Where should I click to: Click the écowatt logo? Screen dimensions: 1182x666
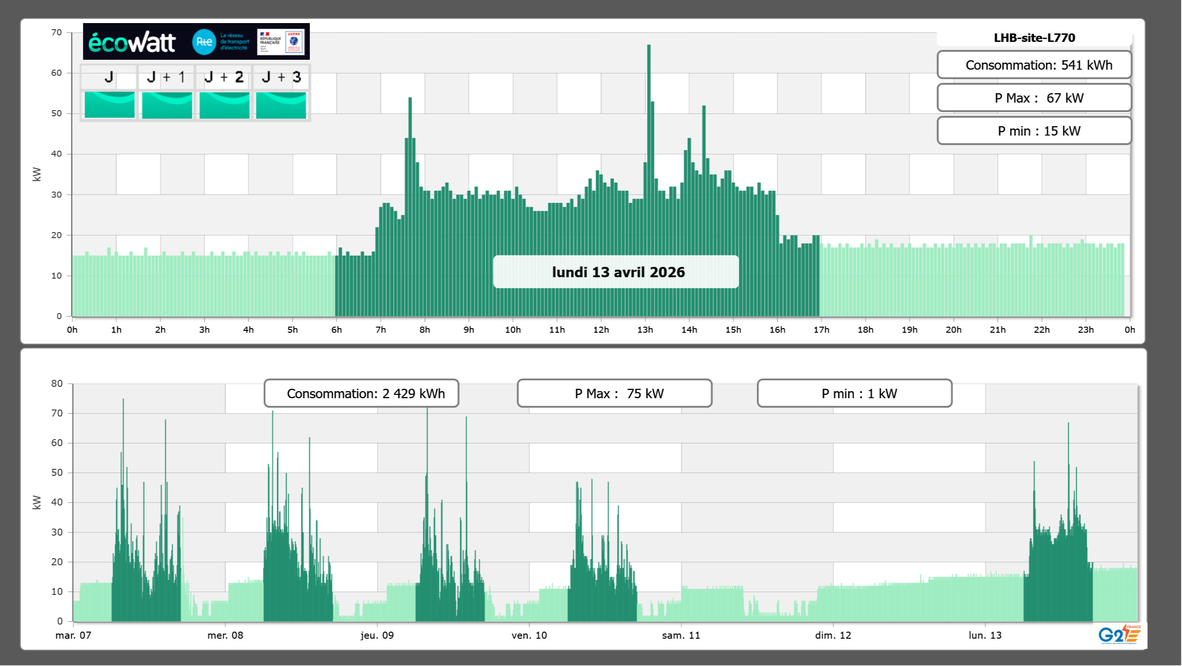[x=132, y=42]
